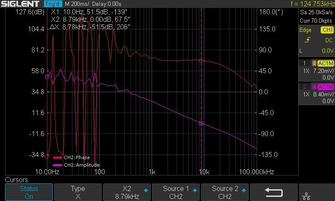The width and height of the screenshot is (335, 201).
Task: Select channel 2 indicator box
Action: coord(304,87)
